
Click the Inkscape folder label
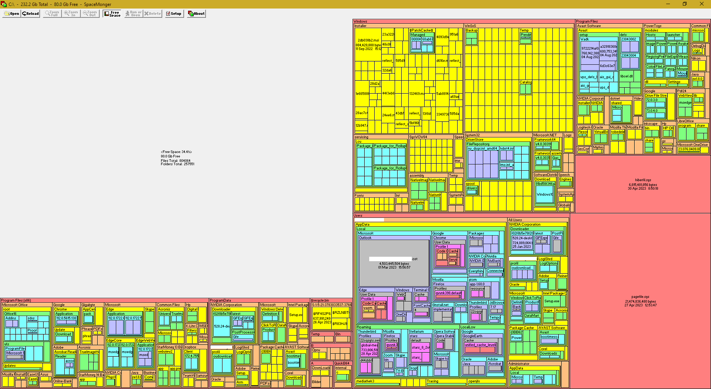click(x=651, y=124)
